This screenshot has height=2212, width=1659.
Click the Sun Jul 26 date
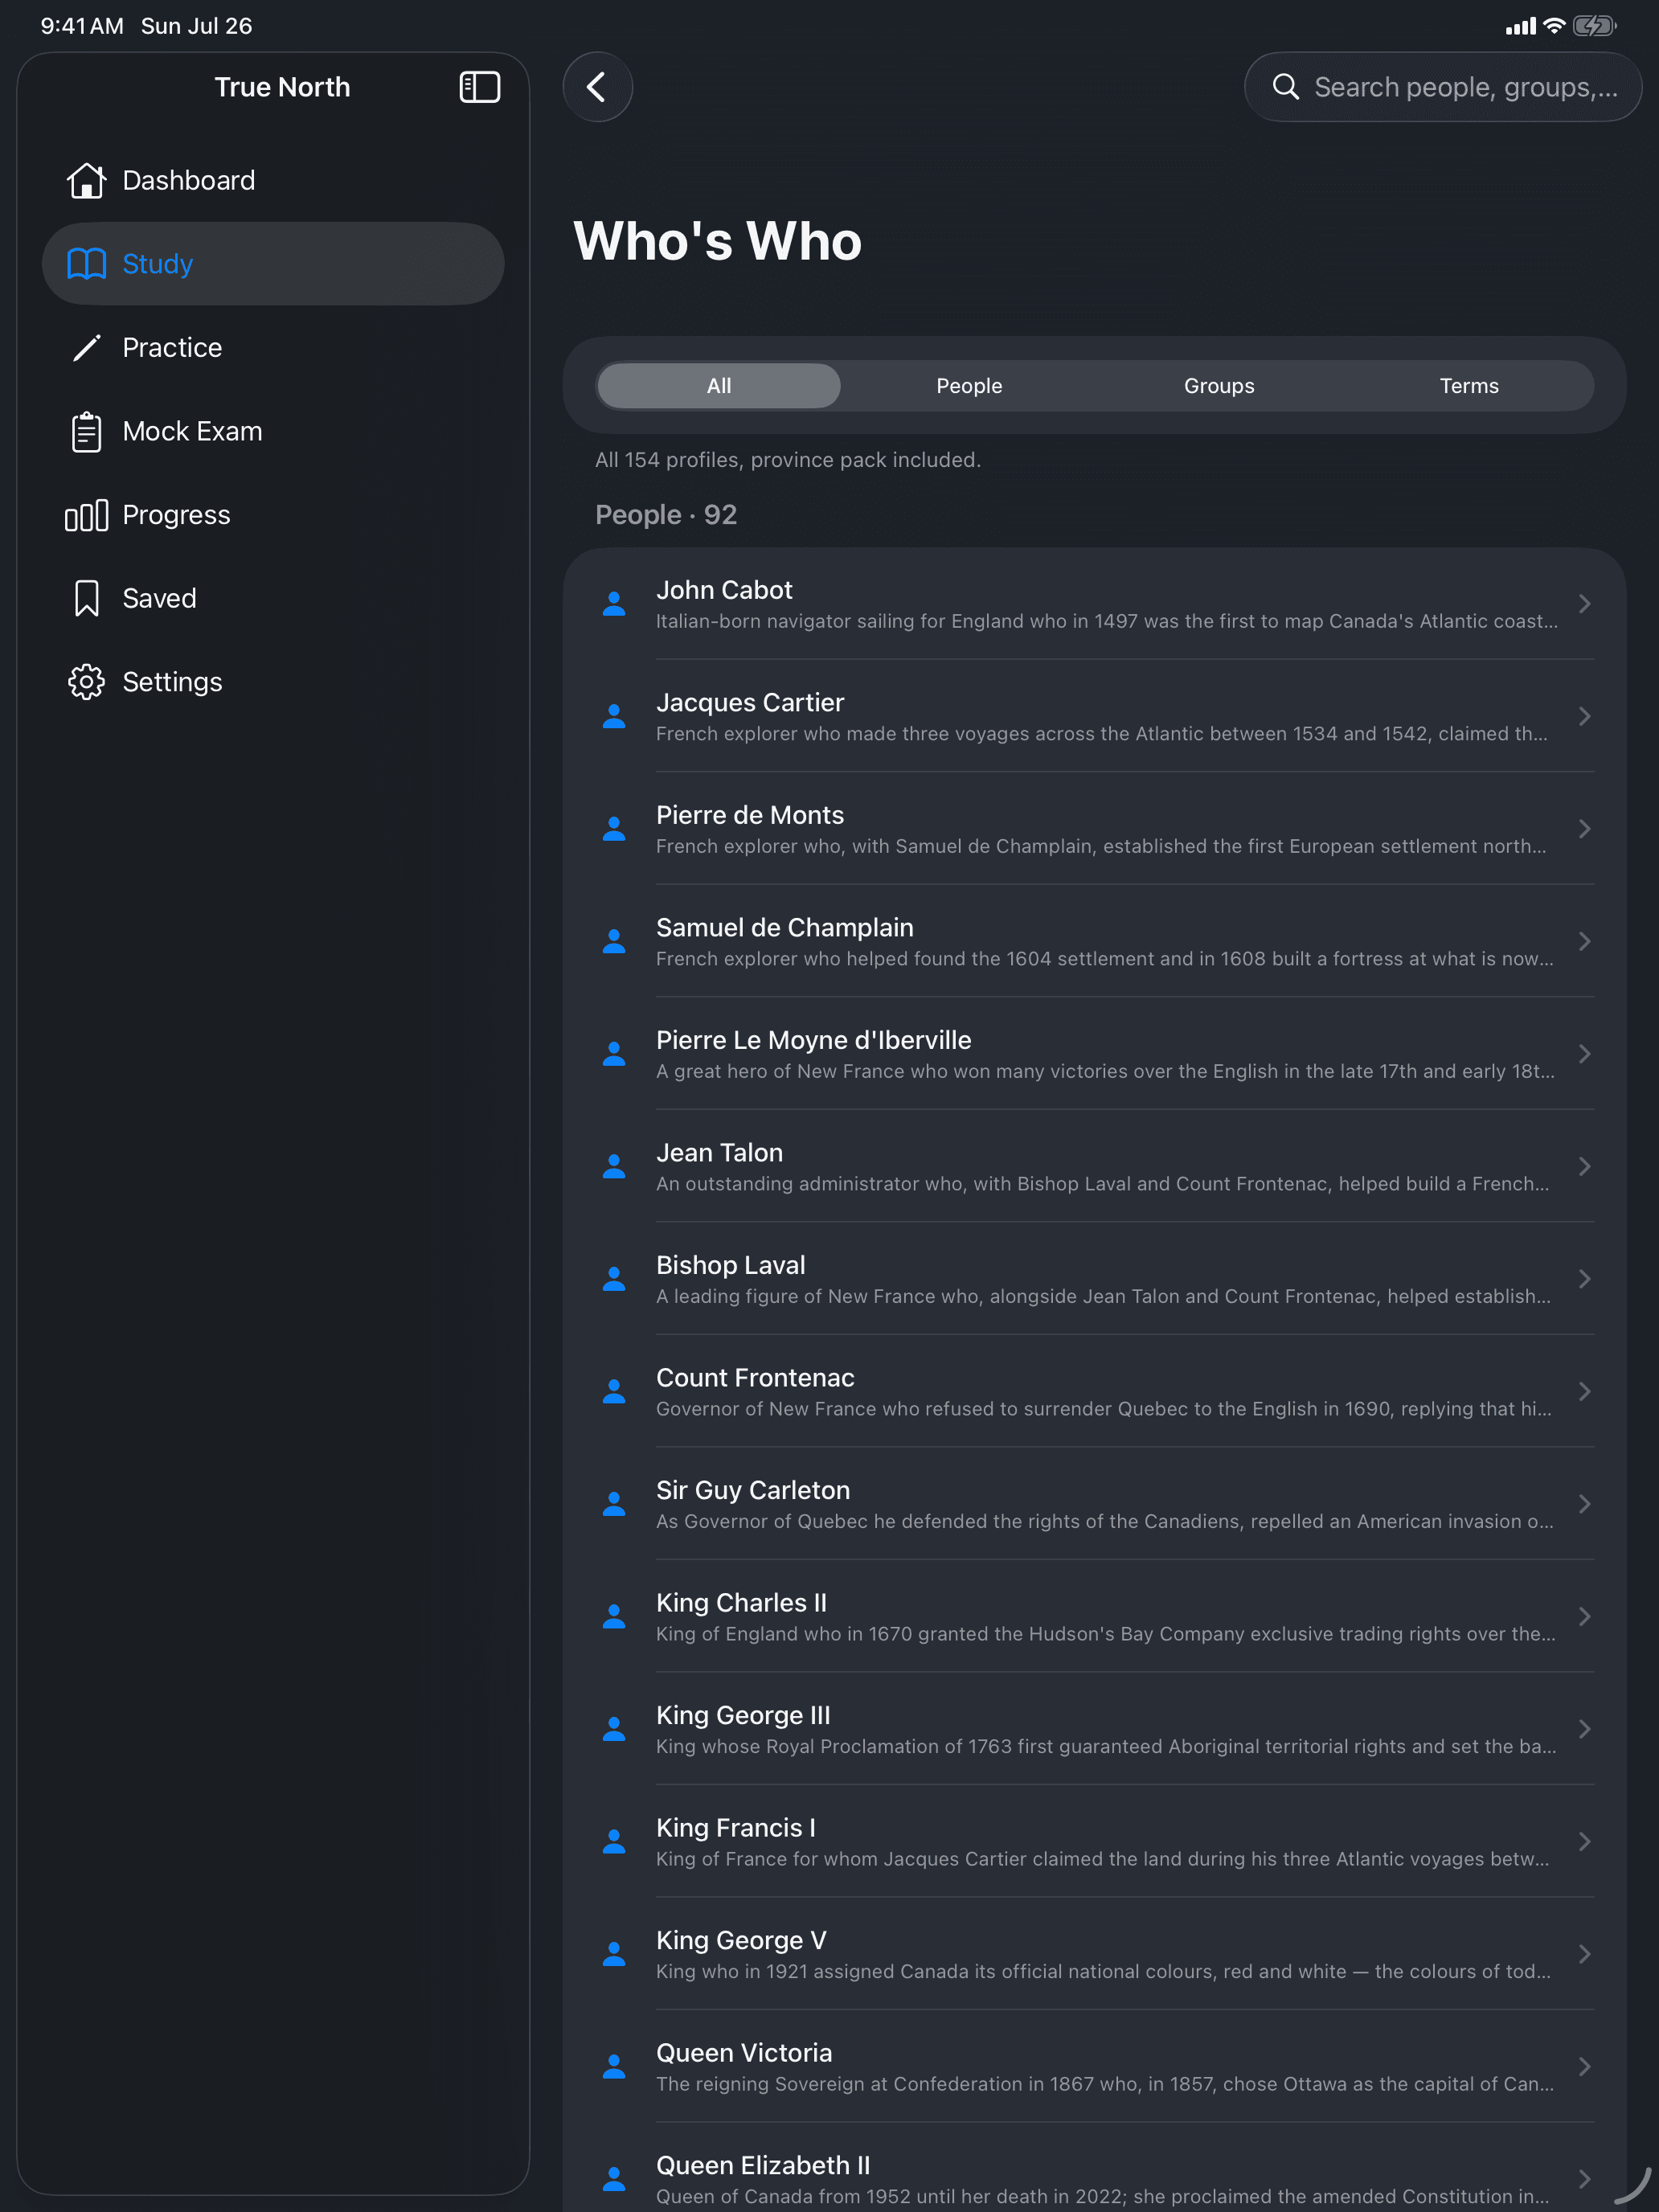point(196,26)
